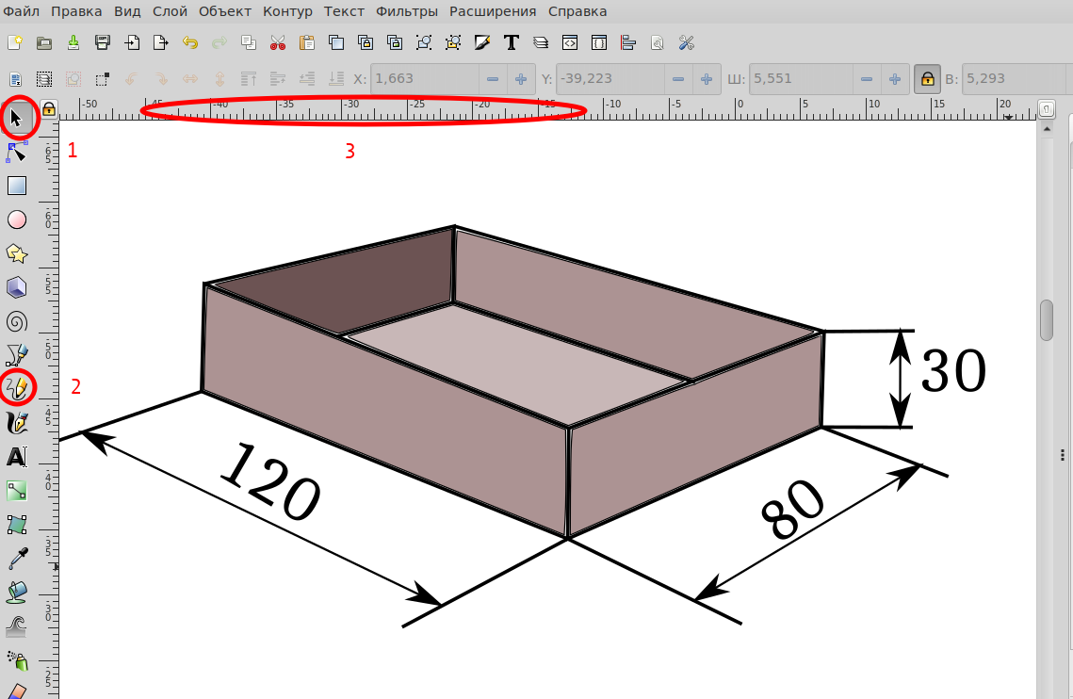Open the Файл menu
1073x699 pixels.
click(x=22, y=11)
